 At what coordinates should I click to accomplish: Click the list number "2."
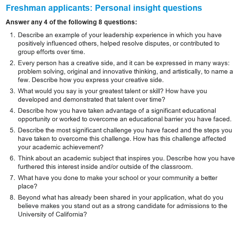click(x=12, y=63)
